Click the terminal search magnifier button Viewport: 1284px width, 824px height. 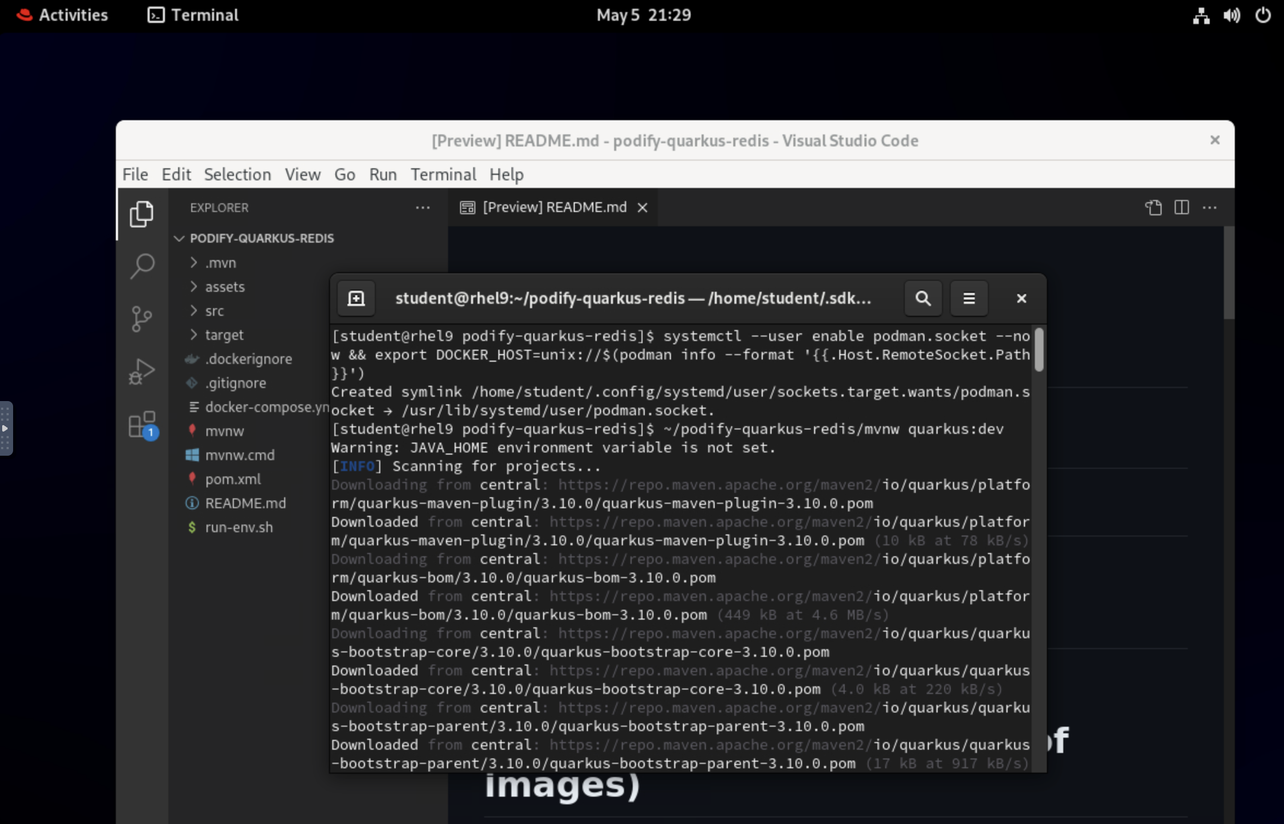[x=923, y=298]
